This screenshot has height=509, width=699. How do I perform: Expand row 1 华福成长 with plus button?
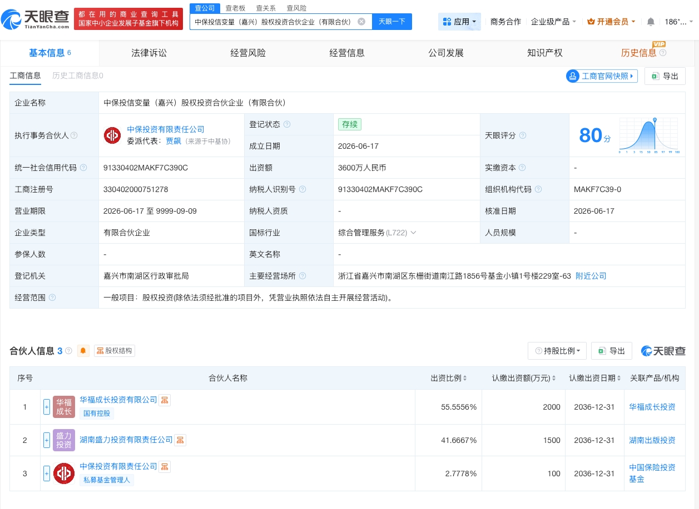tap(47, 407)
